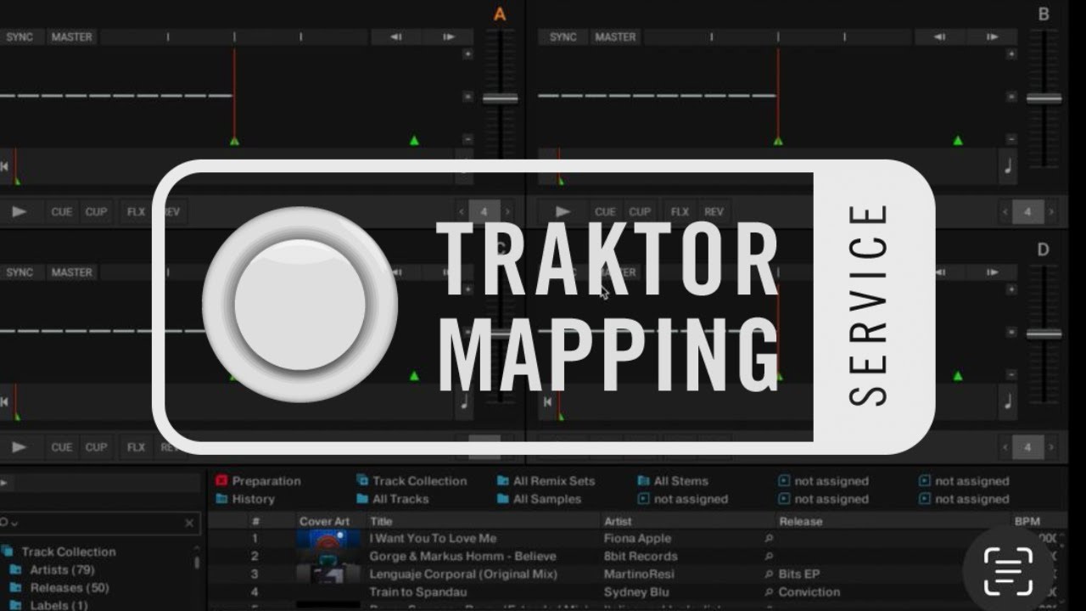Toggle MASTER on Deck B
The height and width of the screenshot is (611, 1086).
click(x=615, y=37)
